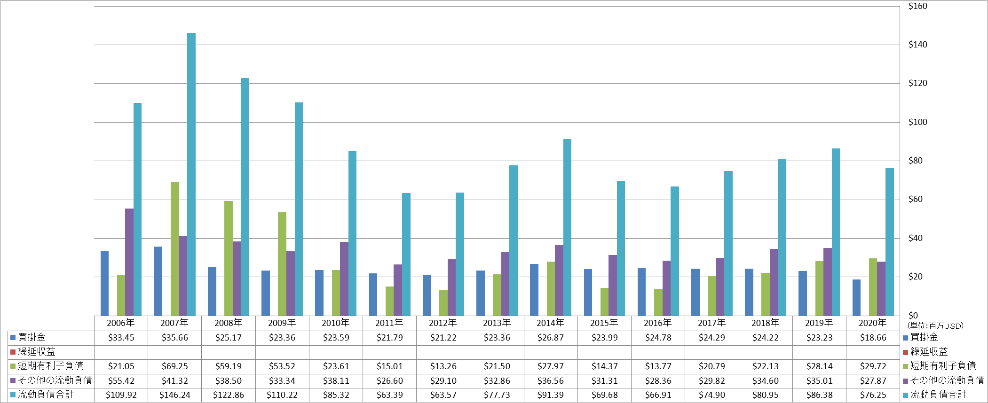
Task: Click the red 繰延収益 legend swatch in left table
Action: (13, 352)
